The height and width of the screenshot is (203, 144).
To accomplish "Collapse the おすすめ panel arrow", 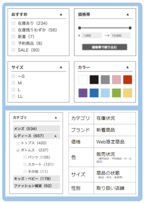I will coord(61,14).
